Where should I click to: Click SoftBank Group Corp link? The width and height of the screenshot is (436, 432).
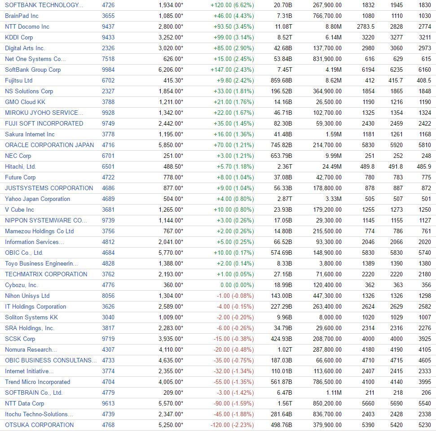pos(33,70)
